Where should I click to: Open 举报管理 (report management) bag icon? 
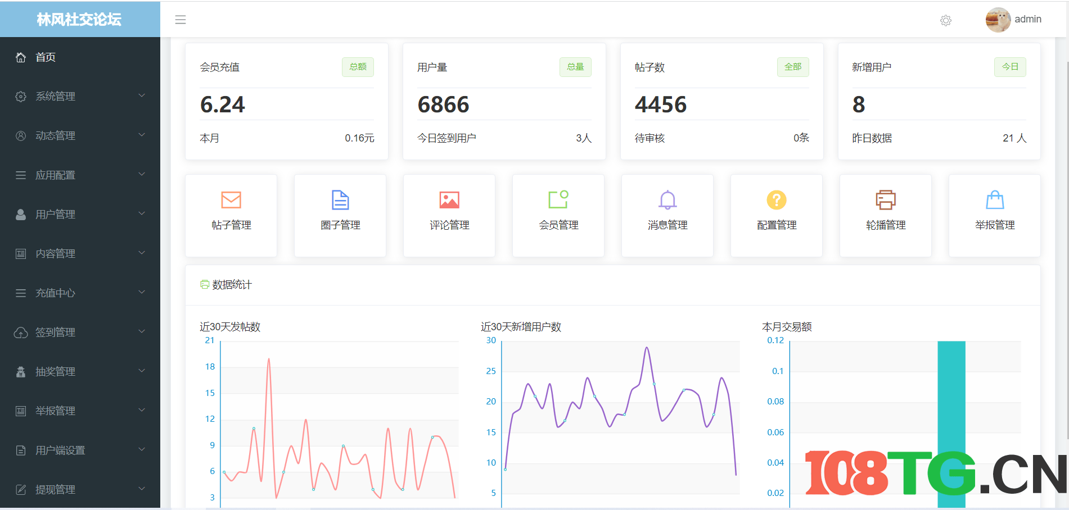(994, 199)
